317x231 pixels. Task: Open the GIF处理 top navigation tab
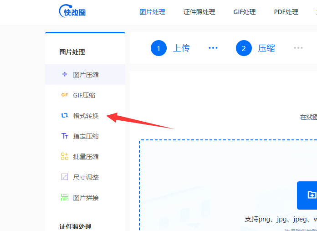(x=245, y=12)
